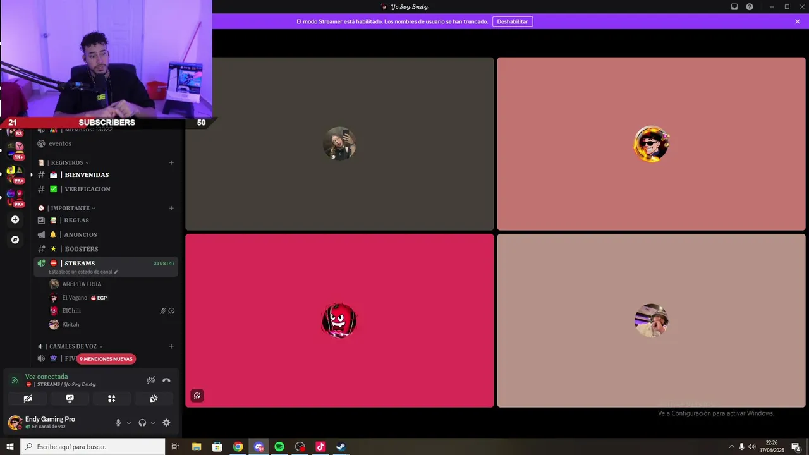The image size is (809, 455).
Task: Select flaming sunglasses avatar tile
Action: [651, 144]
